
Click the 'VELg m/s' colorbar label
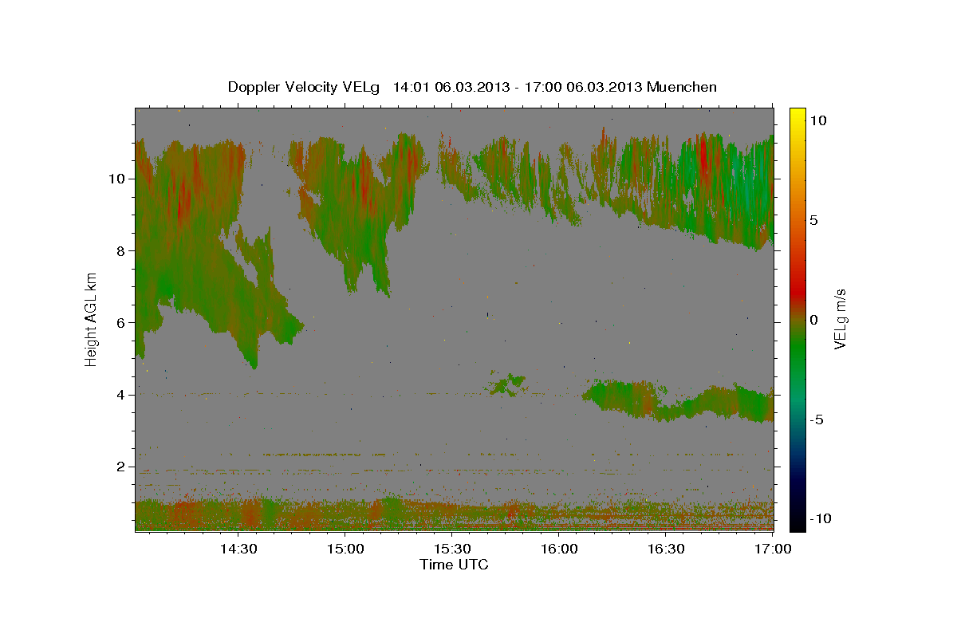(839, 319)
